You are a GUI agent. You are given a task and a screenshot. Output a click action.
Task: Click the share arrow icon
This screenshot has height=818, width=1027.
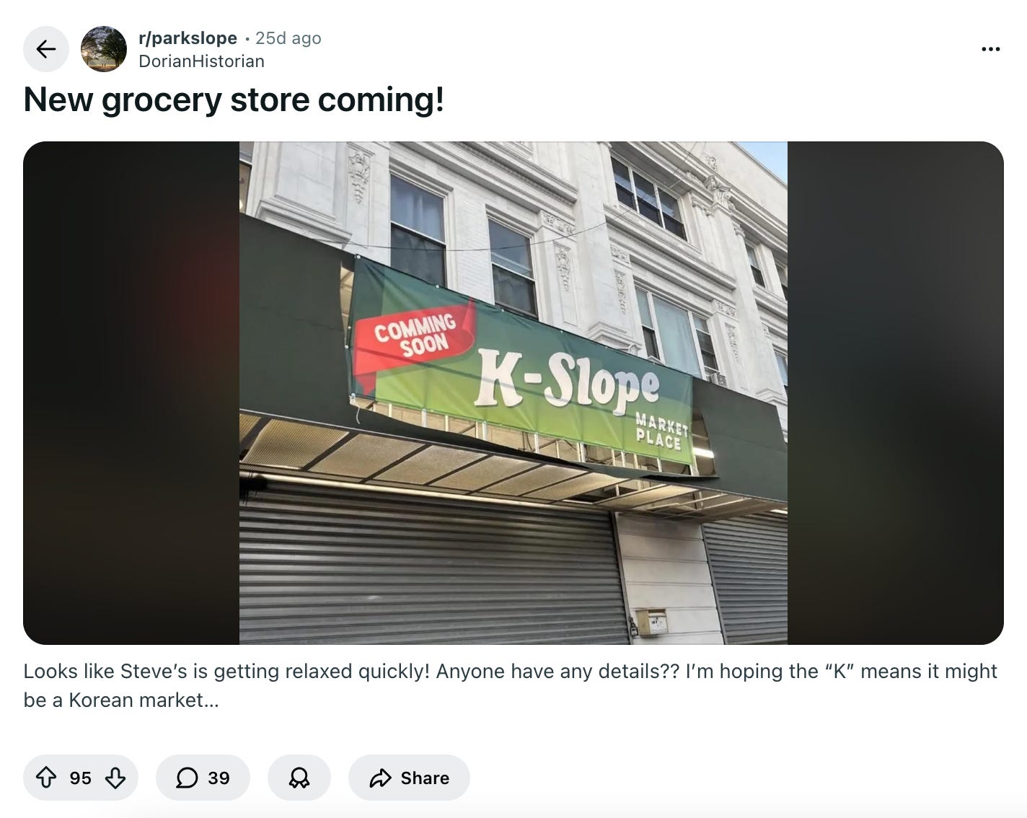pos(380,778)
